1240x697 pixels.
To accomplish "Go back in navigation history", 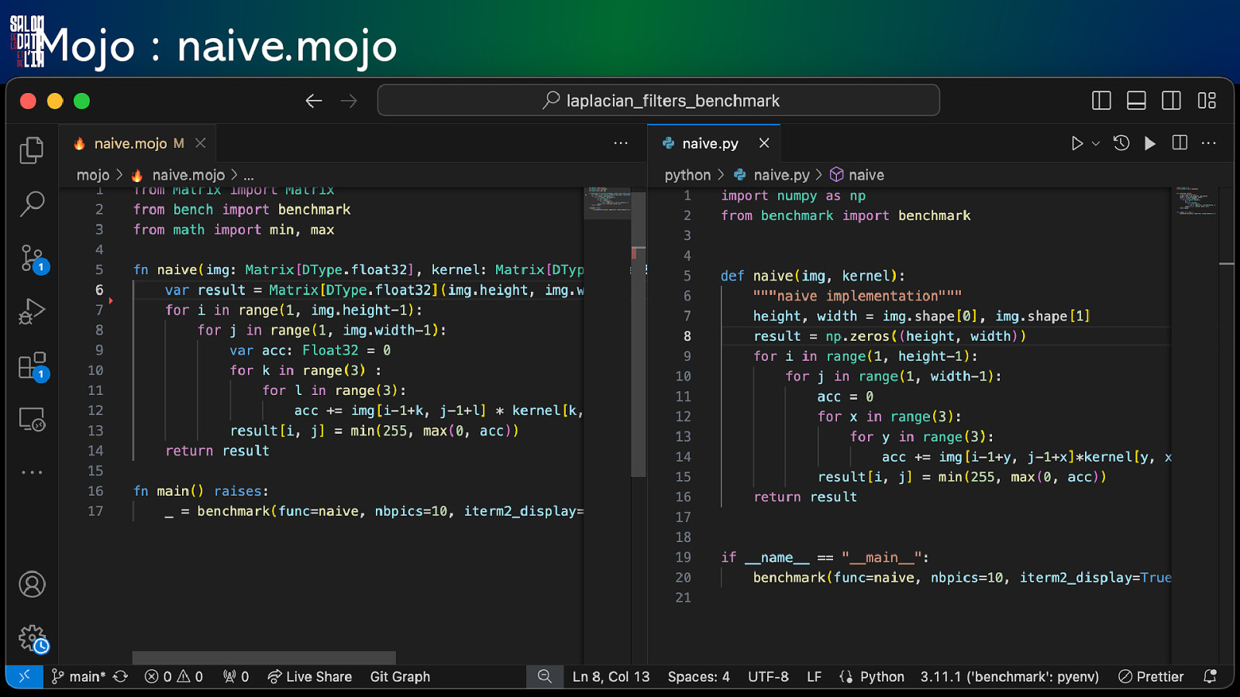I will (x=314, y=101).
